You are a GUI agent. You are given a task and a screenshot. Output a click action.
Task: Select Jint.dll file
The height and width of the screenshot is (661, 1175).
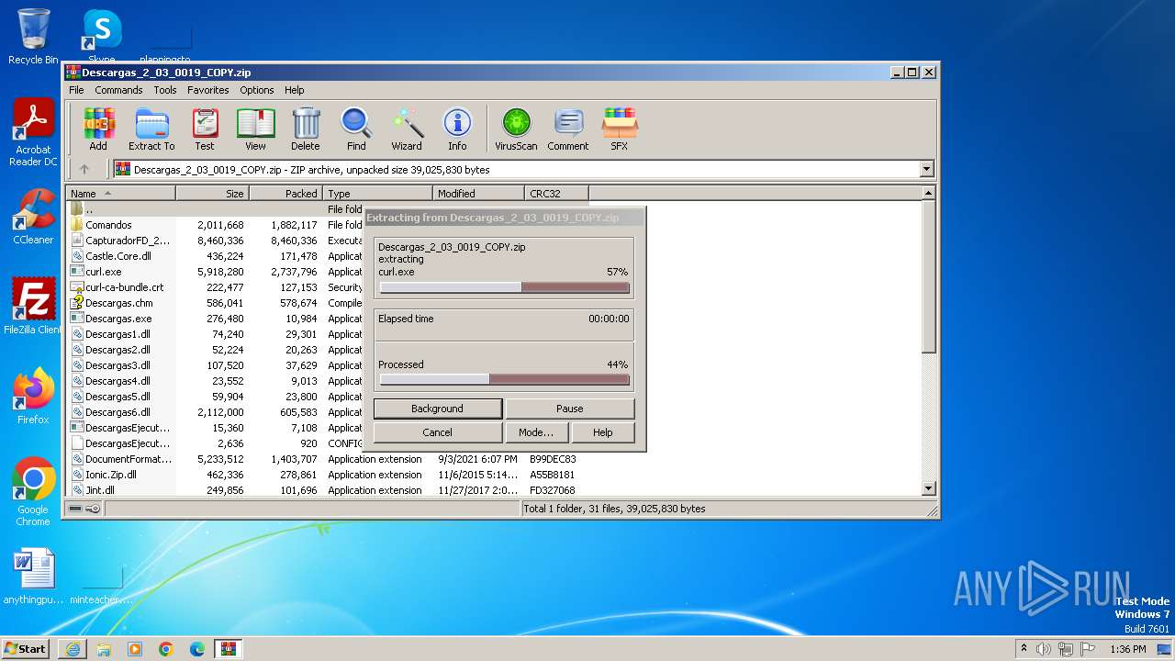point(99,490)
